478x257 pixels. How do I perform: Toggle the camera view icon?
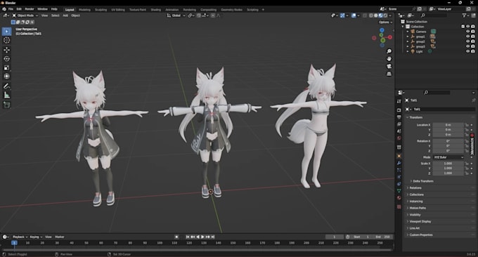point(389,67)
